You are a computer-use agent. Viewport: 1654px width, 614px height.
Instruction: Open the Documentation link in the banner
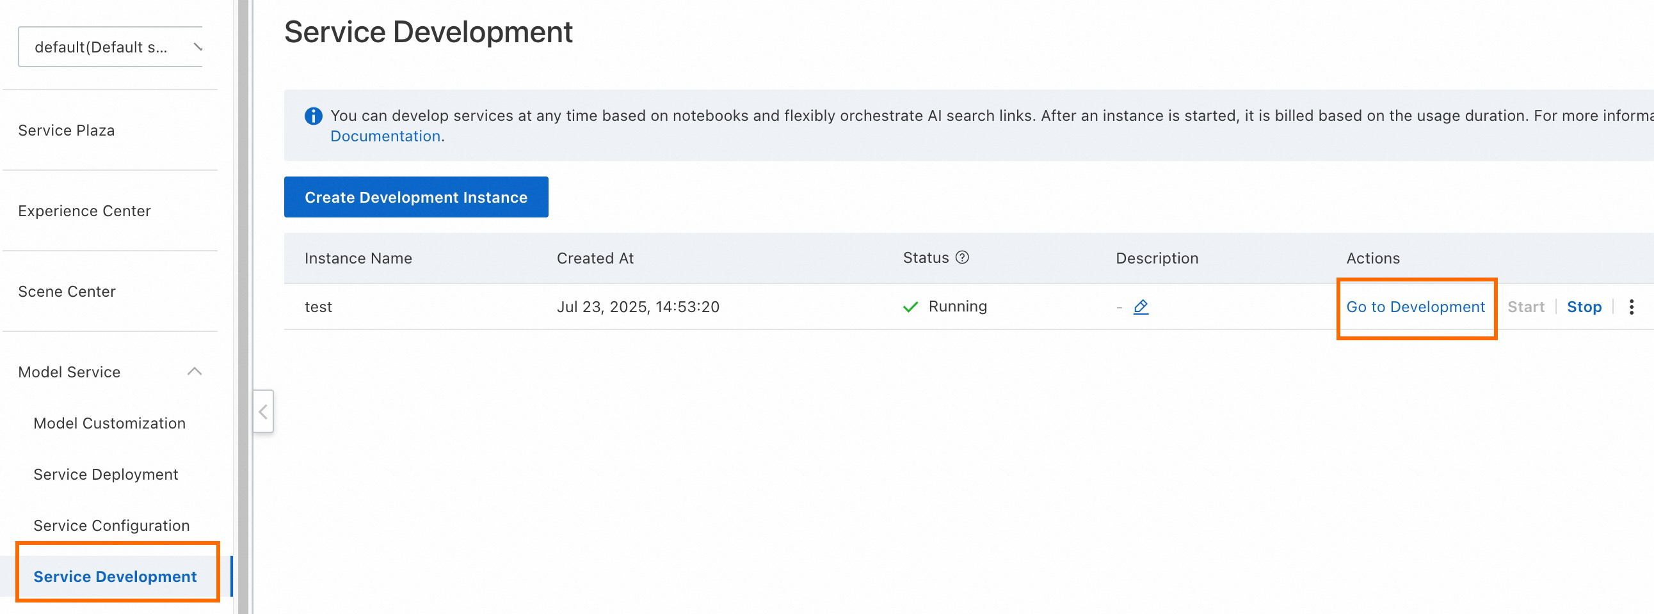pyautogui.click(x=385, y=136)
